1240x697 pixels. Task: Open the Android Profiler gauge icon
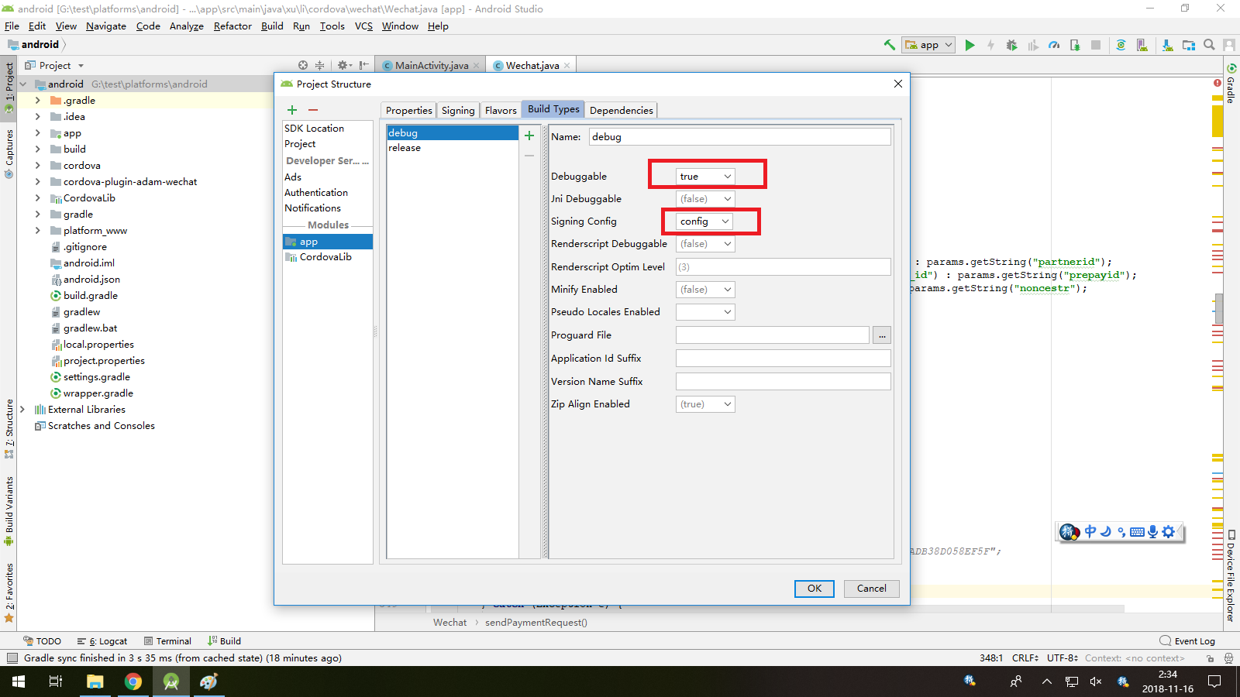(1054, 45)
